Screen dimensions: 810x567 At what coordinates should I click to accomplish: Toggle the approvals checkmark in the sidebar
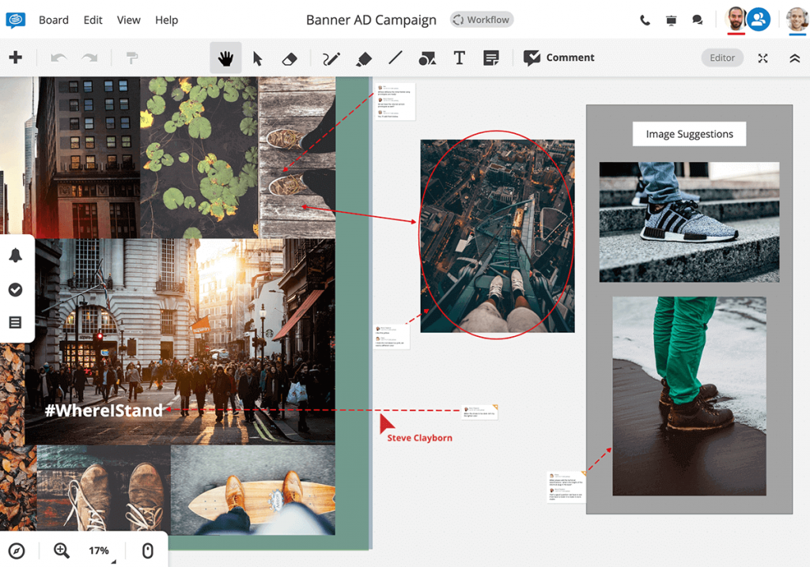[16, 289]
